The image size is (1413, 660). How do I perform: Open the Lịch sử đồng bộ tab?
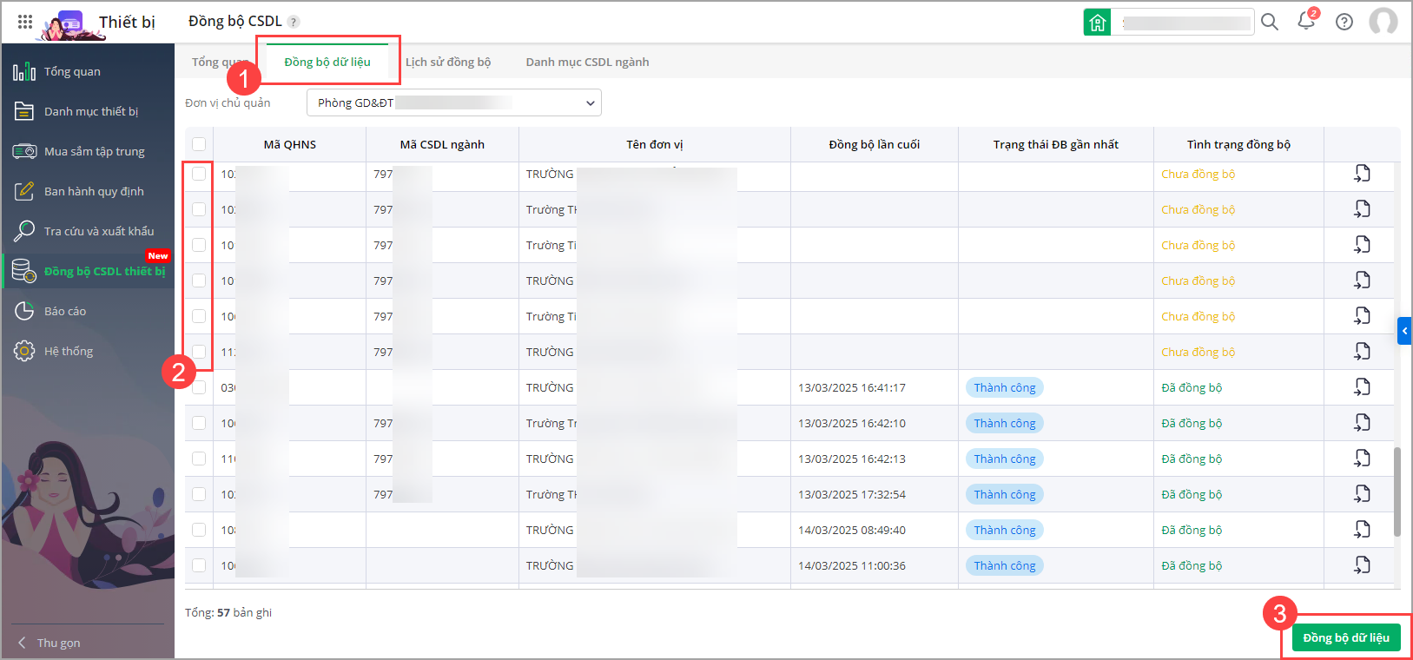[x=448, y=62]
